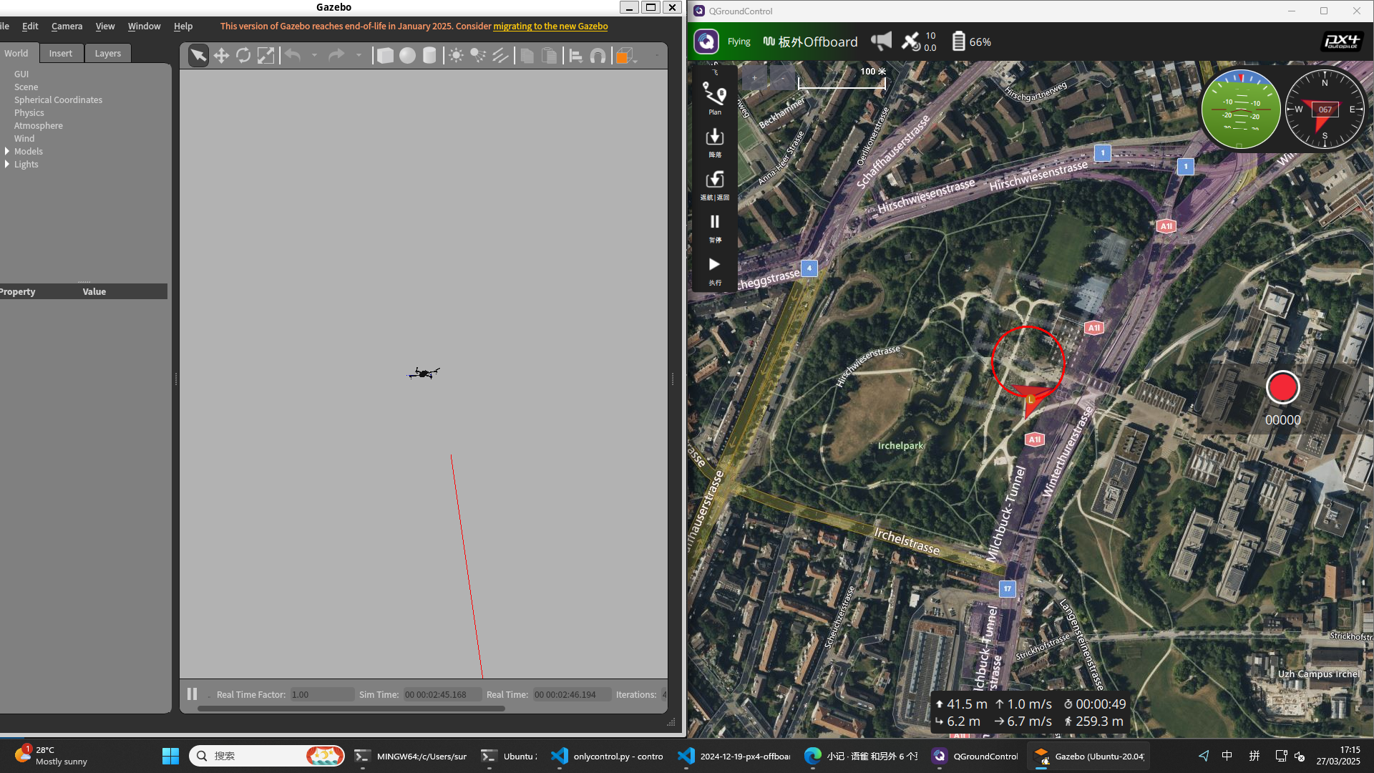Click the Real Time Factor field
Viewport: 1374px width, 773px height.
(322, 694)
